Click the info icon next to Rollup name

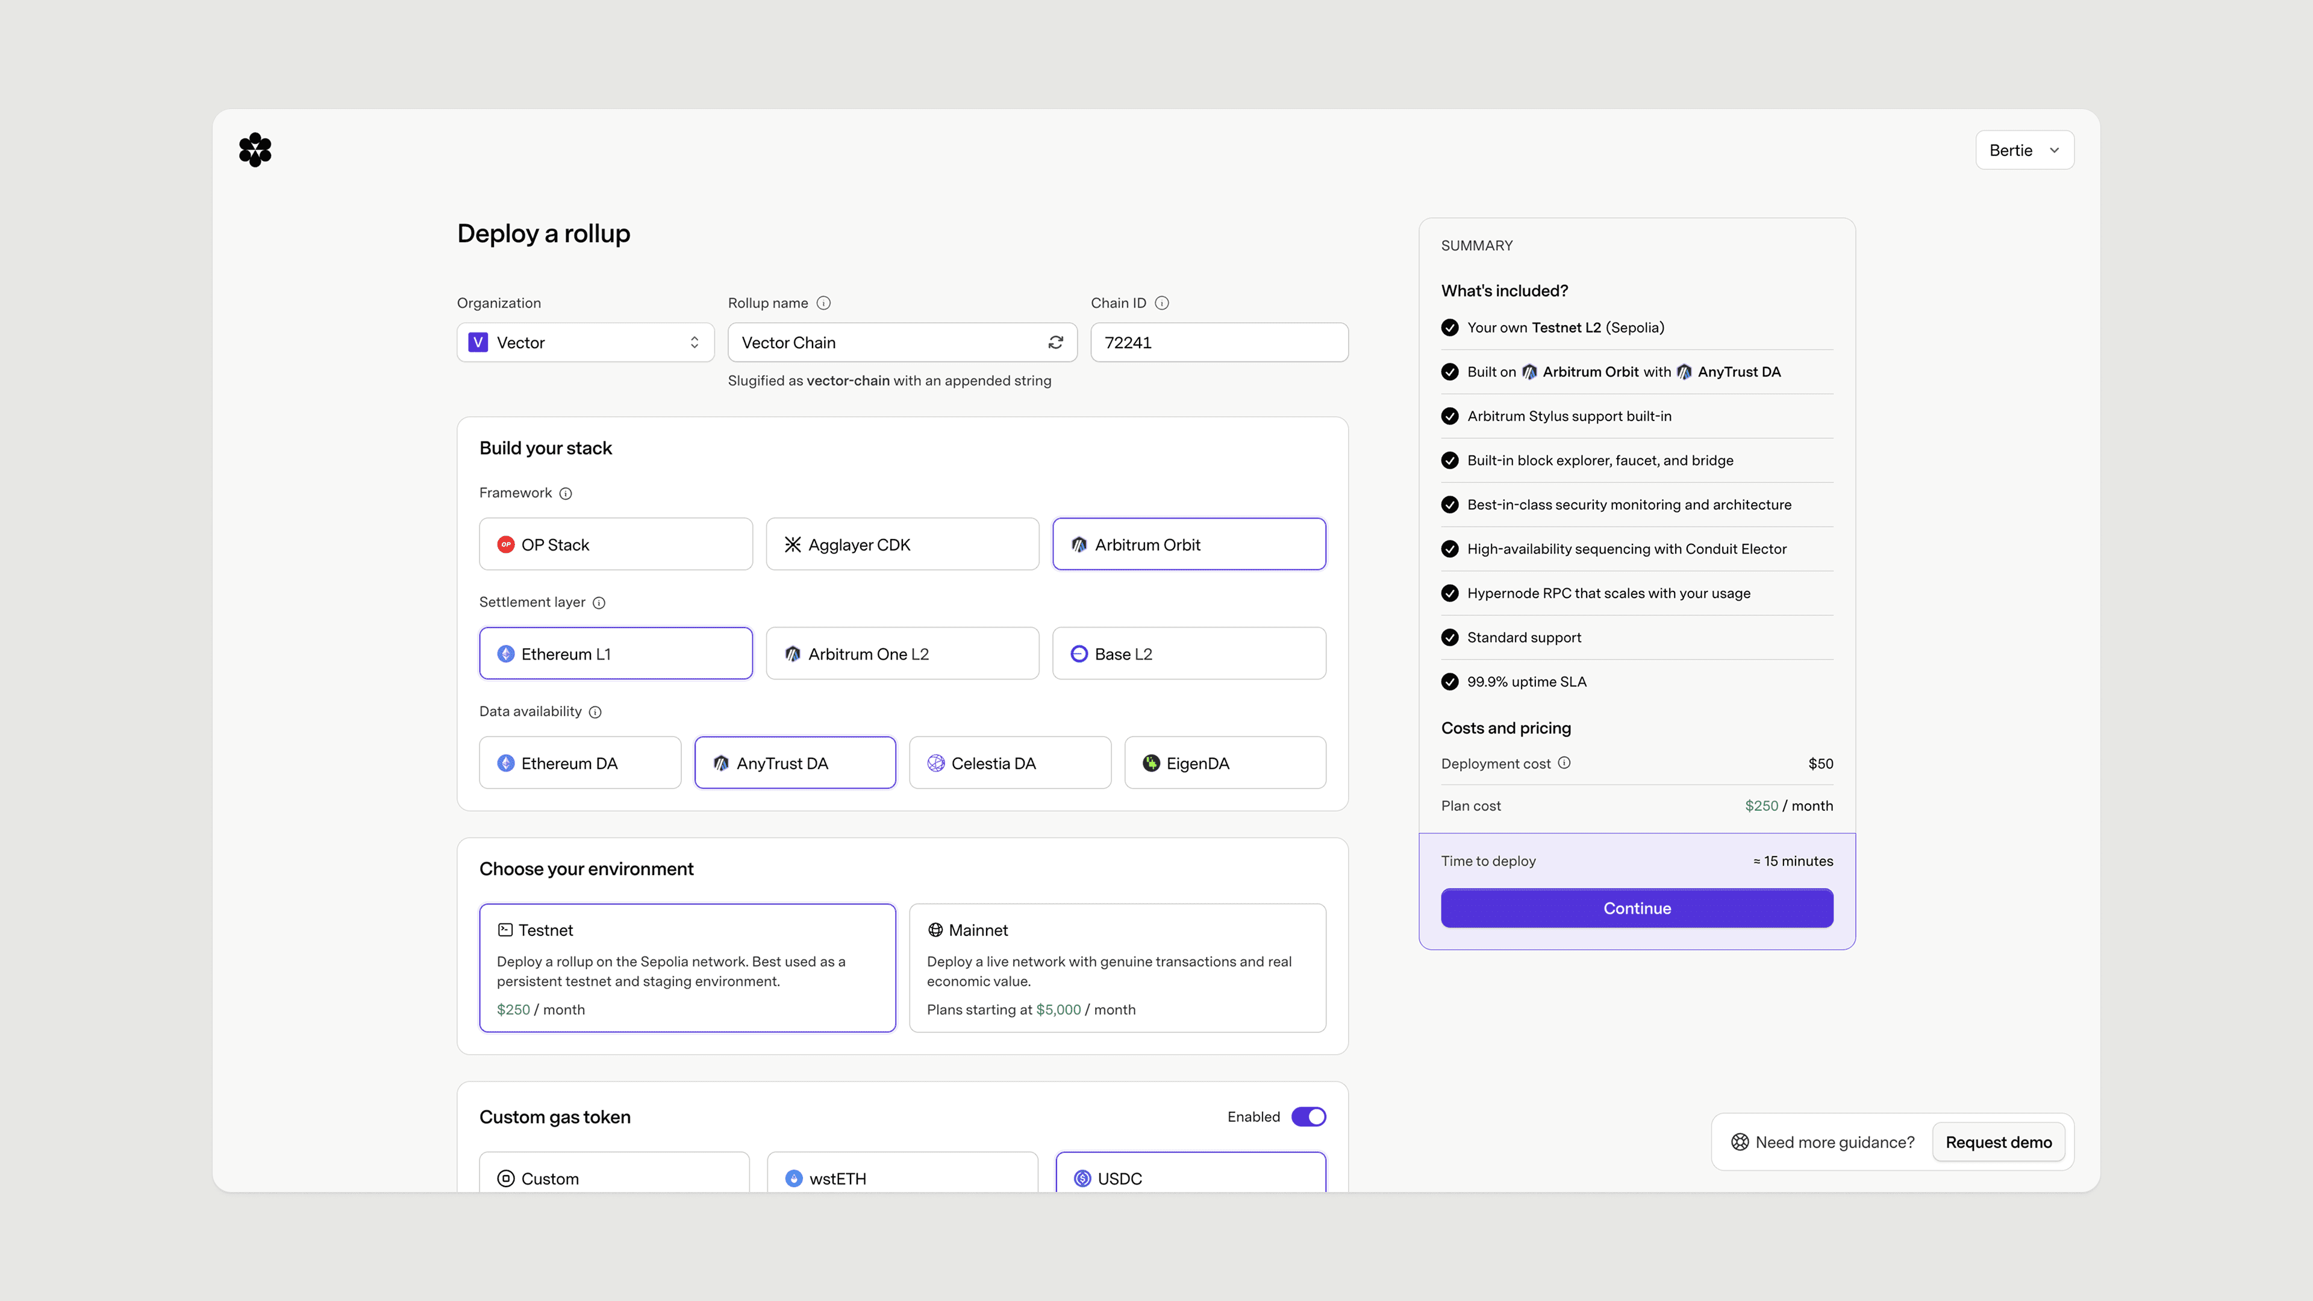[x=823, y=302]
